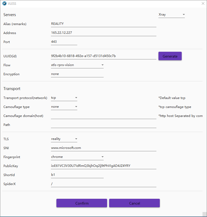Focus the Port field showing 443
The height and width of the screenshot is (217, 207).
click(x=64, y=42)
